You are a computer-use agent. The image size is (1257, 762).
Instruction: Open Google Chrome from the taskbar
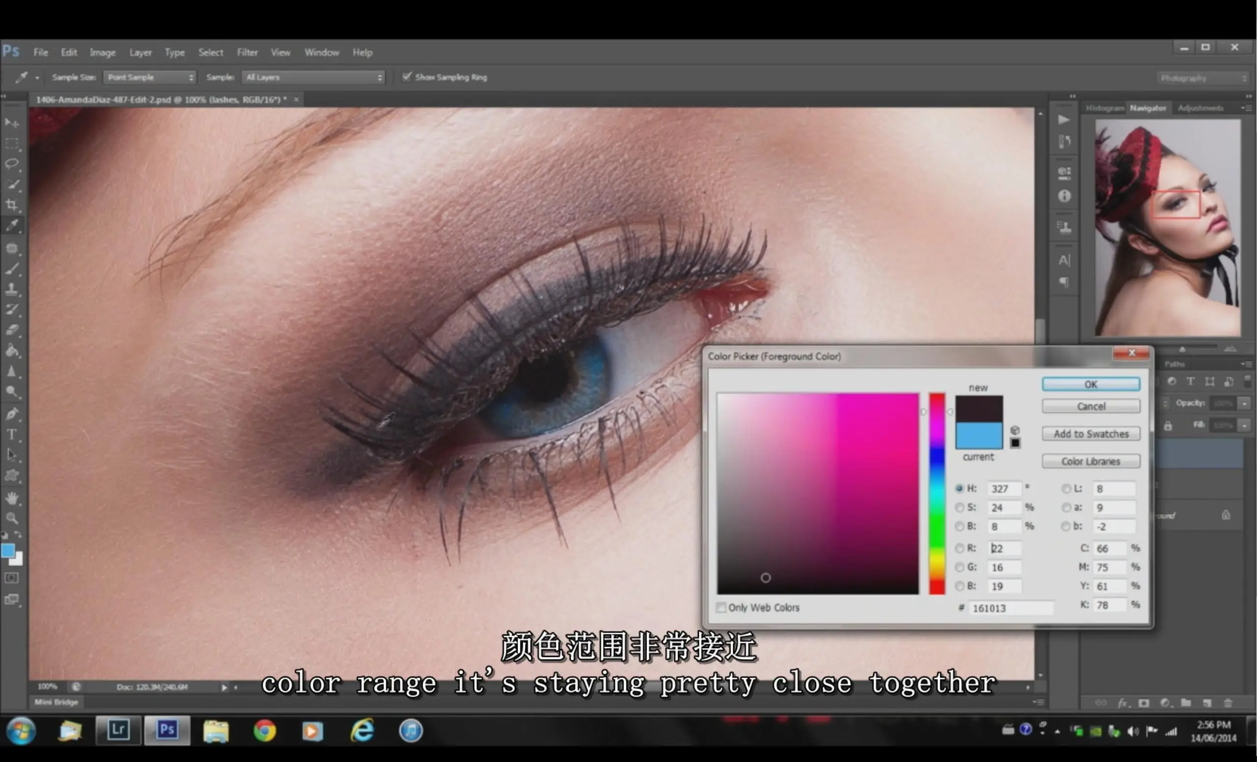[x=264, y=731]
